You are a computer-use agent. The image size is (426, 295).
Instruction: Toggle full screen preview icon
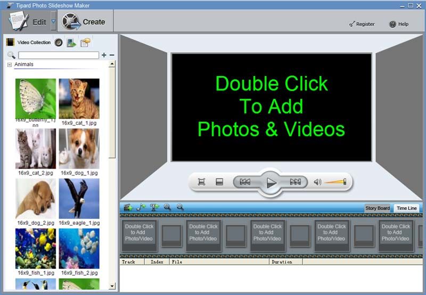201,182
